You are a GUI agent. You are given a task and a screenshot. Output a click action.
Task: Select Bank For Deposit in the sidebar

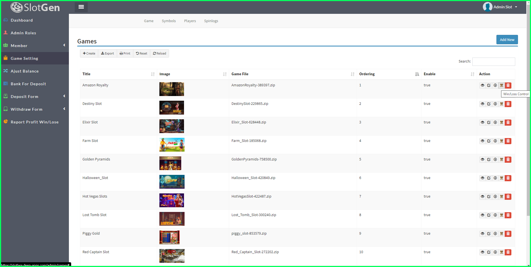click(29, 84)
